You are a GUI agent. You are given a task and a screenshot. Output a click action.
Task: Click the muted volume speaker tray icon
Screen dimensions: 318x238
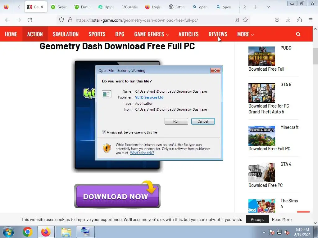(287, 232)
